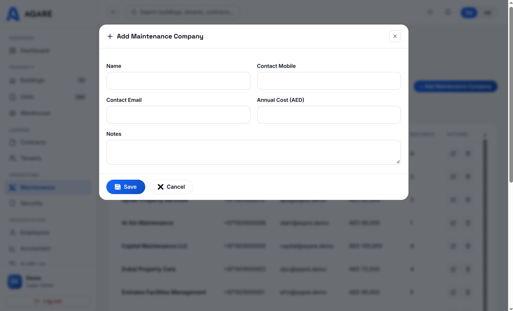Focus the Name input field
Image resolution: width=513 pixels, height=311 pixels.
[178, 81]
